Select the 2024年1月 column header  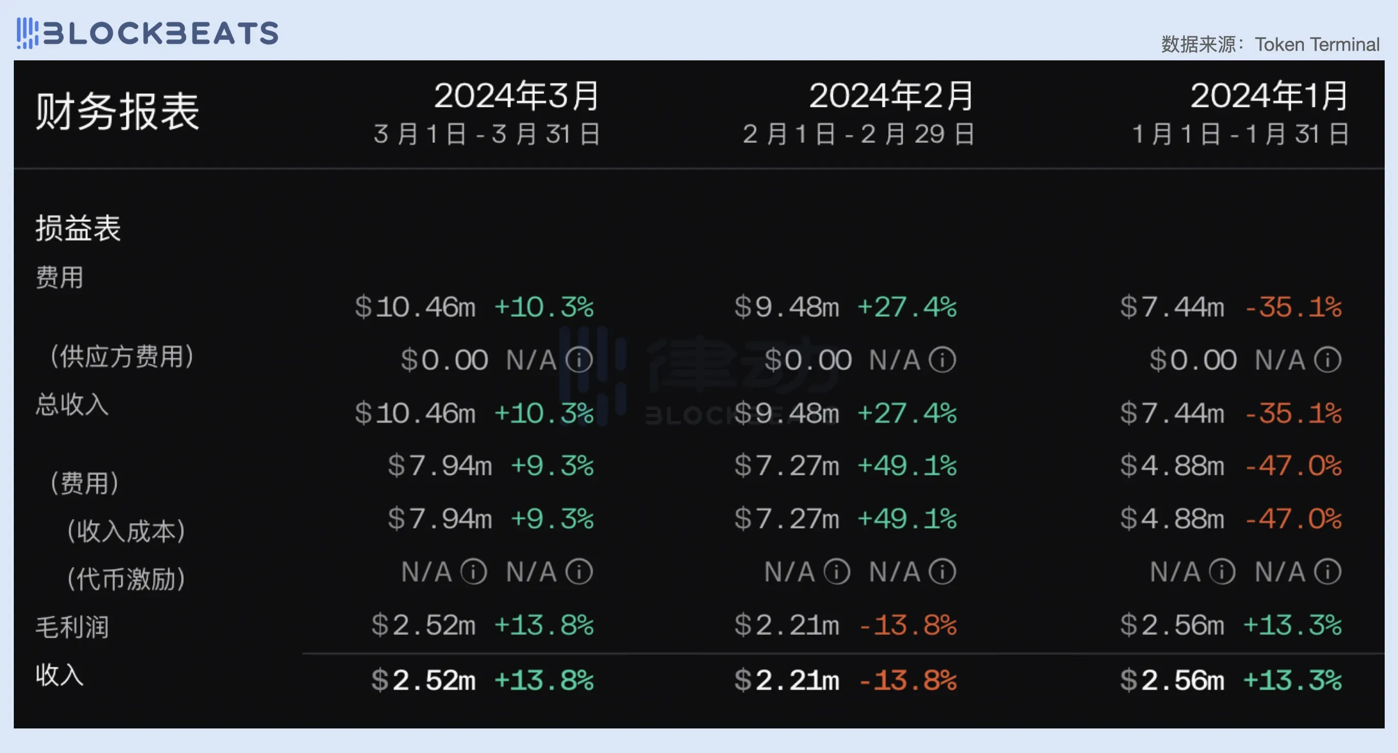pyautogui.click(x=1269, y=96)
